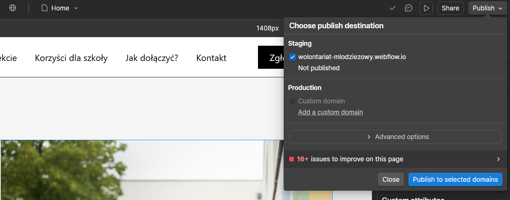Open the Home page selector dropdown

pos(60,8)
